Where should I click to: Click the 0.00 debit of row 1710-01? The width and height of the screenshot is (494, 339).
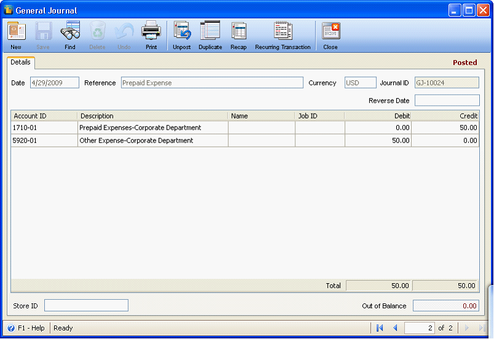[378, 128]
